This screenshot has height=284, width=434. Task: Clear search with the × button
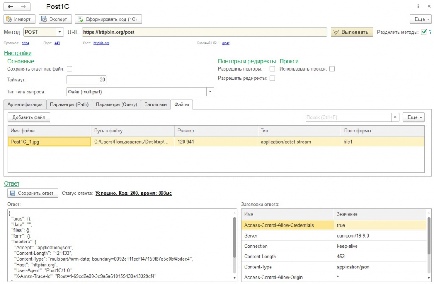pos(395,117)
